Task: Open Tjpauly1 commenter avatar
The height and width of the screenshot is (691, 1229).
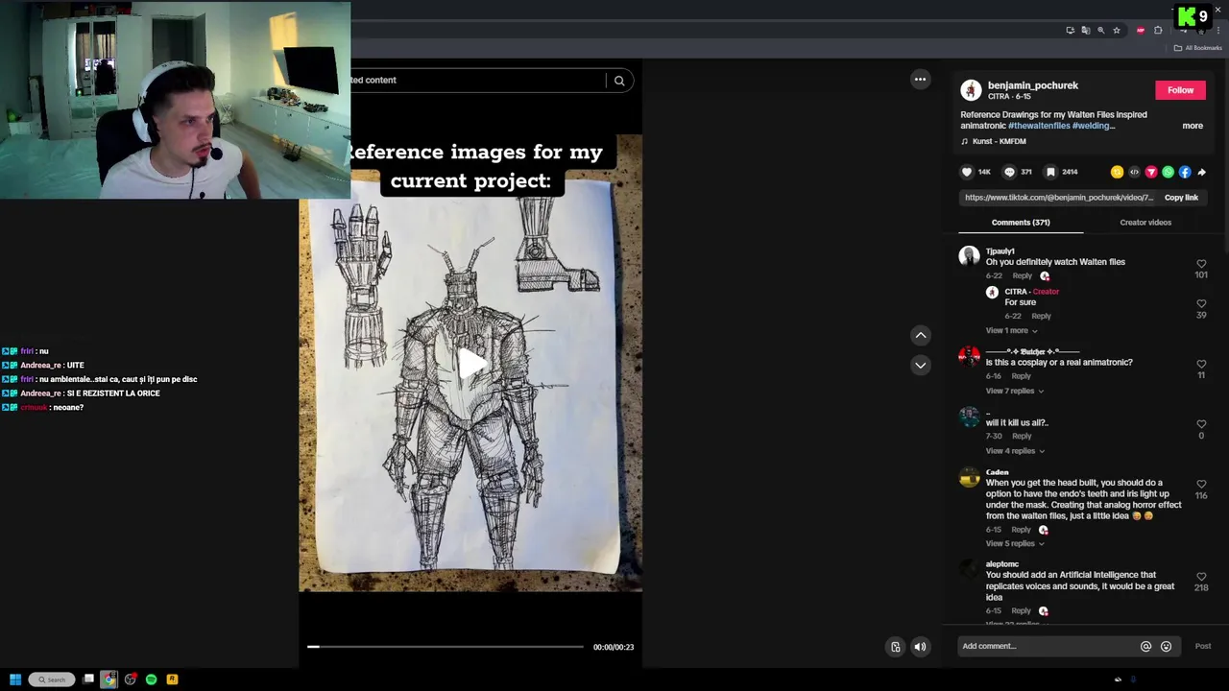Action: (x=969, y=255)
